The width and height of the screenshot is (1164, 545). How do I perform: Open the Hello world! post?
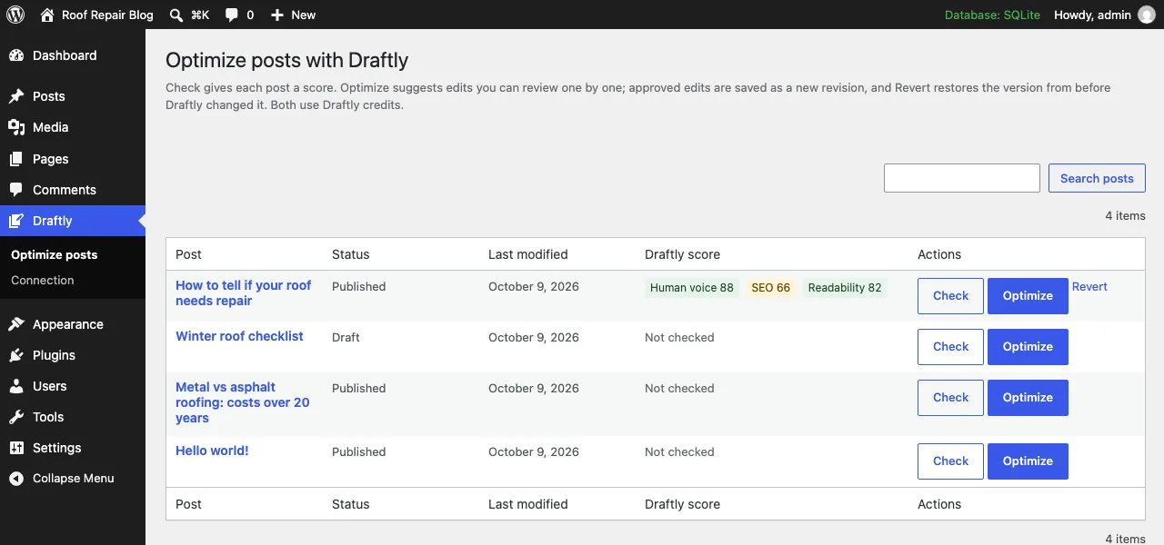pyautogui.click(x=212, y=451)
